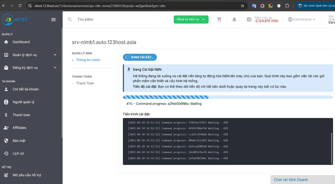Screen dimensions: 335x184
Task: Click the wallet balance icon
Action: tap(249, 19)
